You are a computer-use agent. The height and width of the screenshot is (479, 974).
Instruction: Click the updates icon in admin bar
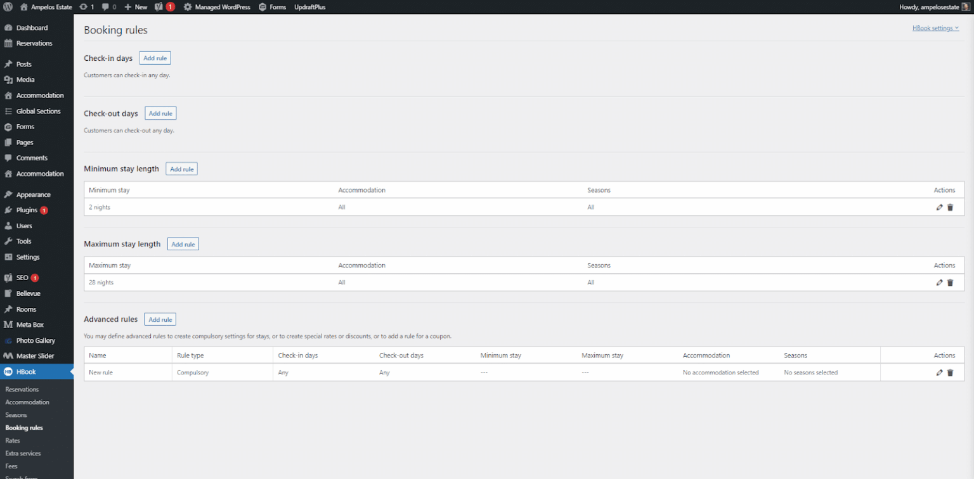tap(87, 7)
